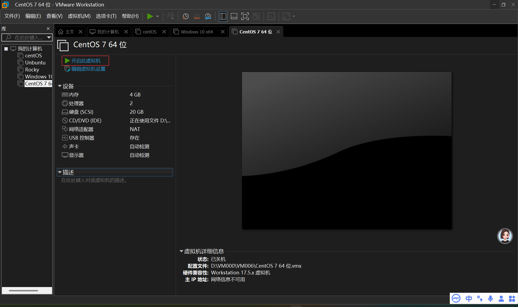
Task: Select Rocky in the library tree
Action: click(32, 70)
